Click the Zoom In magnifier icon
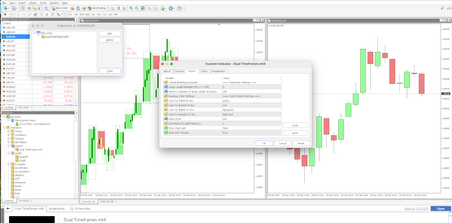 pos(131,8)
